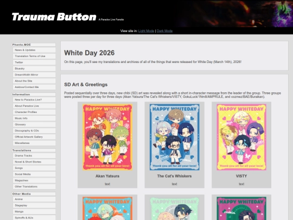Open About the Site page

click(x=34, y=81)
